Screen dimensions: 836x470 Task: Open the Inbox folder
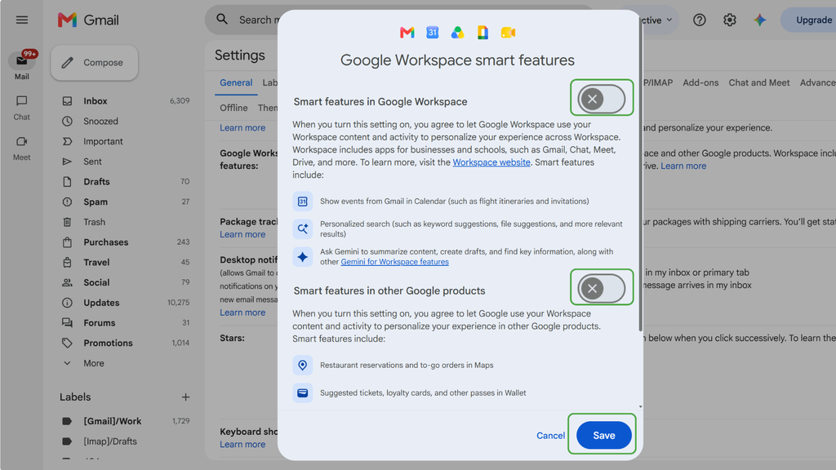tap(126, 100)
